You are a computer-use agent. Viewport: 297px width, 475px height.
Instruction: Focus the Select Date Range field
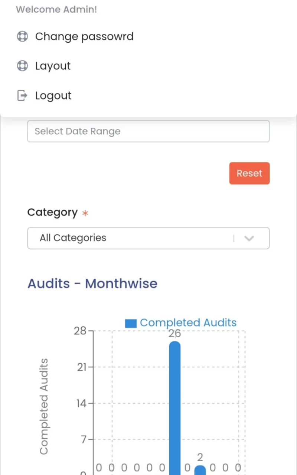click(x=148, y=131)
